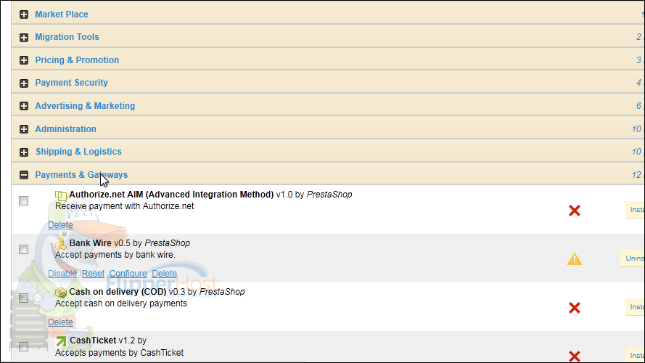Image resolution: width=645 pixels, height=363 pixels.
Task: Click the red X status for CashTicket
Action: [574, 356]
